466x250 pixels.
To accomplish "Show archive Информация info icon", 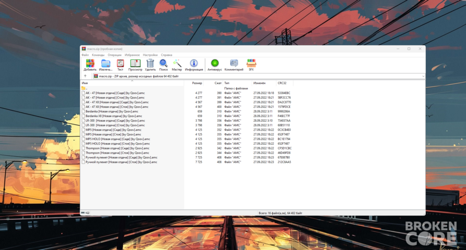I will (194, 63).
